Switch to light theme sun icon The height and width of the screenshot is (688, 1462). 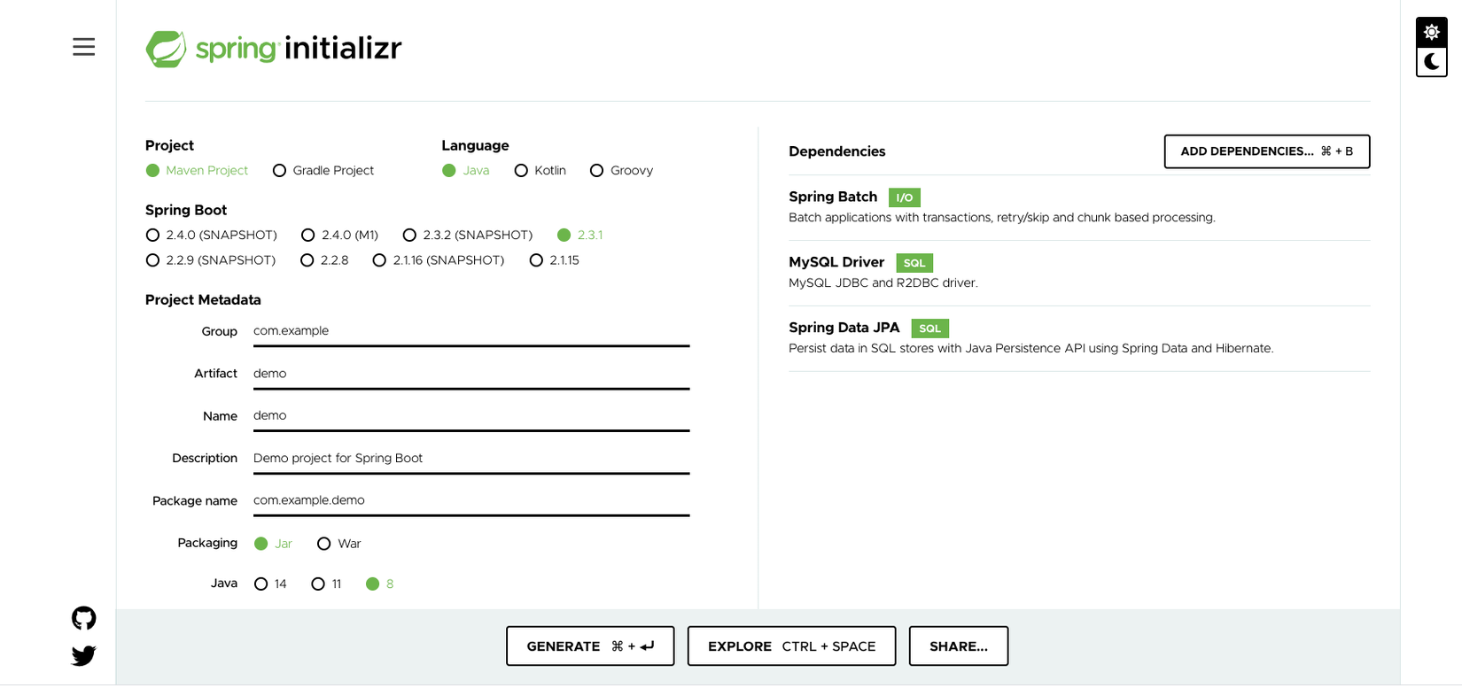tap(1431, 33)
